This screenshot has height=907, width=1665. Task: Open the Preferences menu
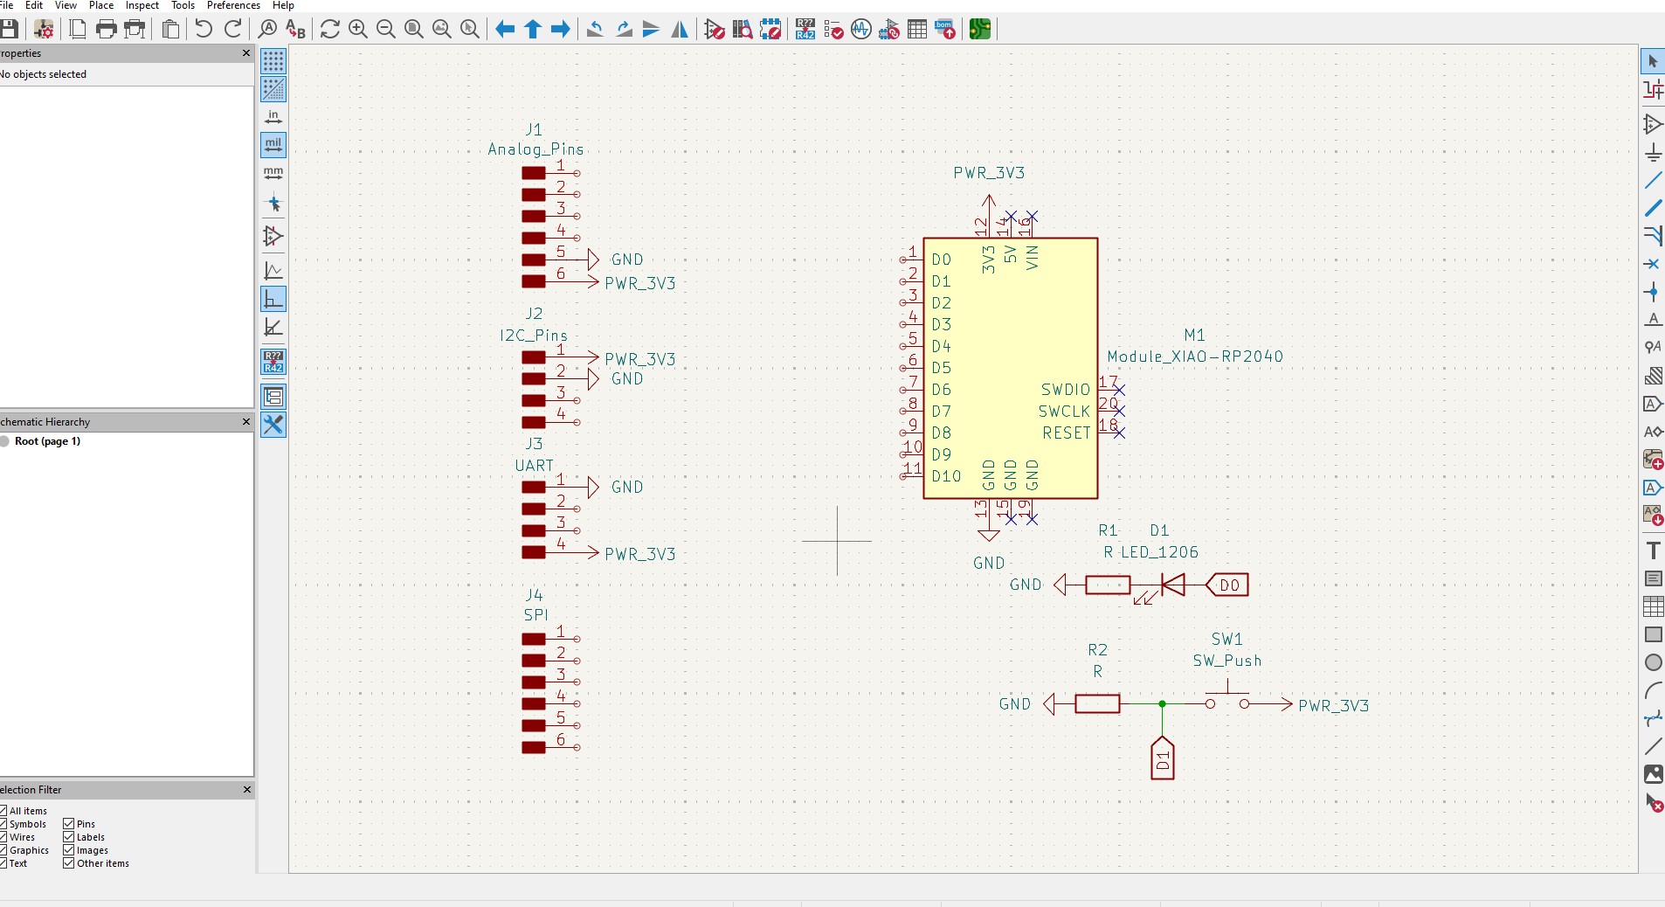point(233,5)
